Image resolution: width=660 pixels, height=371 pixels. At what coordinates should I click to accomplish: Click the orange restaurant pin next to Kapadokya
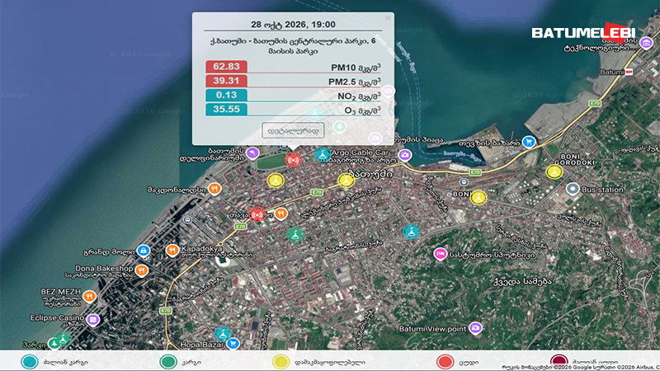pyautogui.click(x=172, y=251)
